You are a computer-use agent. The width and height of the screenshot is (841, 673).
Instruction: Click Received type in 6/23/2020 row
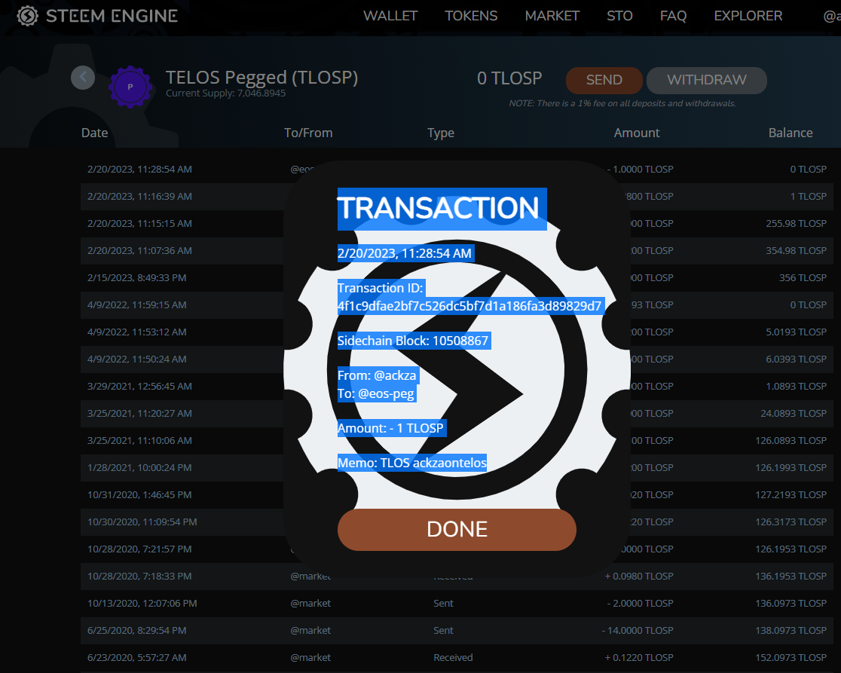click(x=453, y=657)
